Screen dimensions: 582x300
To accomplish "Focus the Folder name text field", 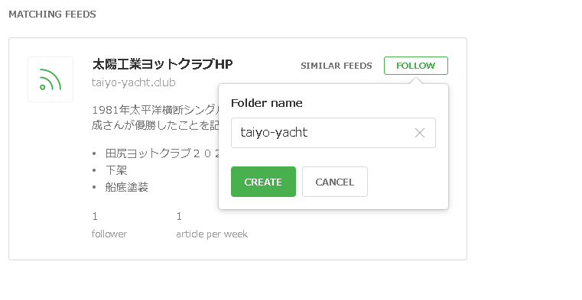I will tap(333, 133).
